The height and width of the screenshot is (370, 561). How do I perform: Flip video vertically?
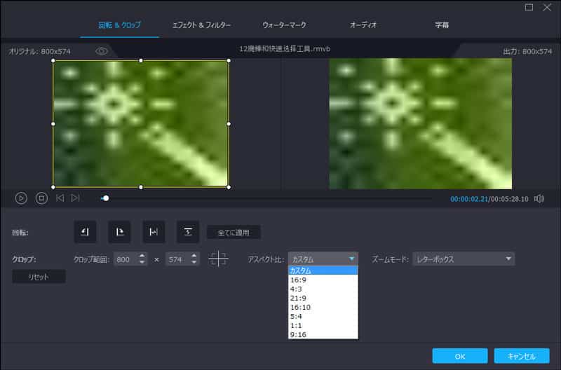(188, 232)
